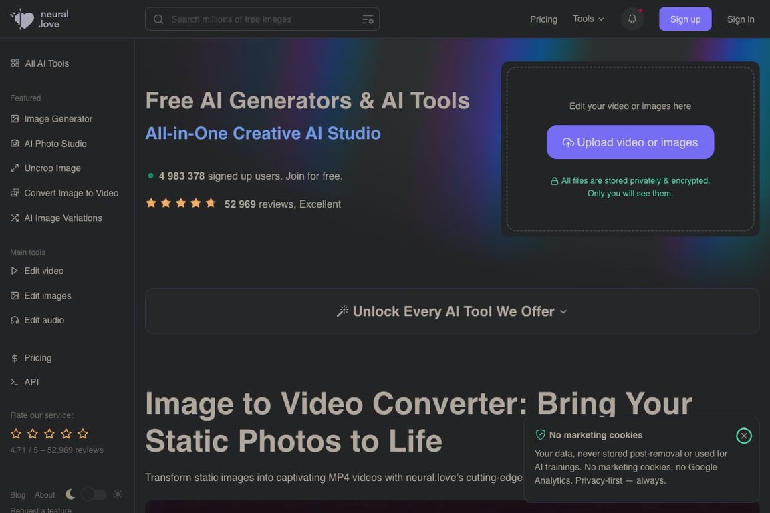Select the Edit audio headphones icon
This screenshot has width=770, height=513.
pyautogui.click(x=15, y=320)
